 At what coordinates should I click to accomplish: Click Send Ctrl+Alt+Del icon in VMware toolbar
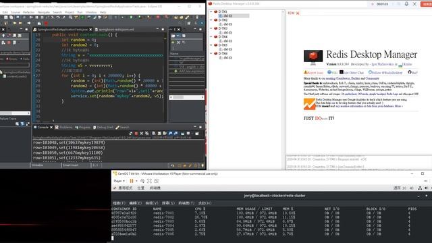coord(142,181)
